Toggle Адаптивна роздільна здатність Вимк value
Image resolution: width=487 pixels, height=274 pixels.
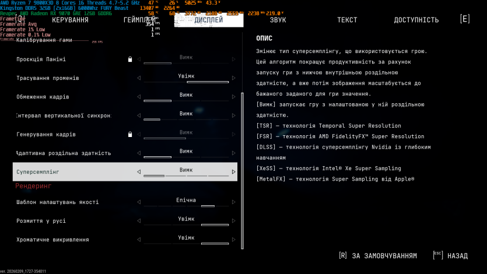tap(186, 151)
